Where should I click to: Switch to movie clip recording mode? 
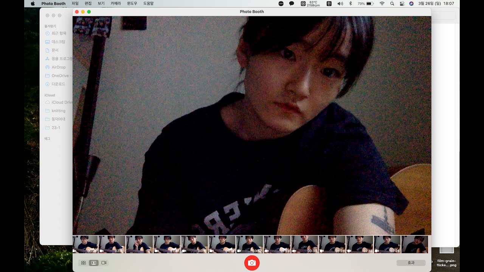tap(104, 263)
